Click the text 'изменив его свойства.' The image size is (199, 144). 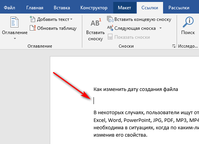coord(120,135)
